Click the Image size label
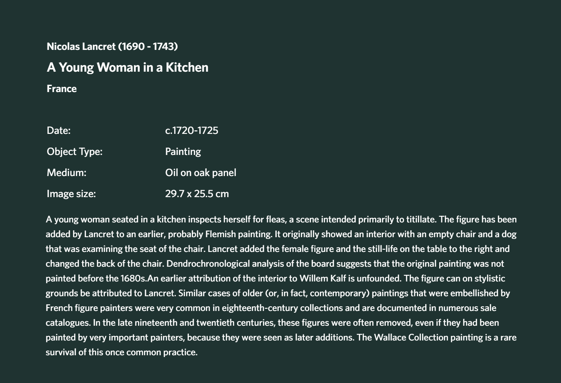This screenshot has width=561, height=383. click(x=71, y=194)
